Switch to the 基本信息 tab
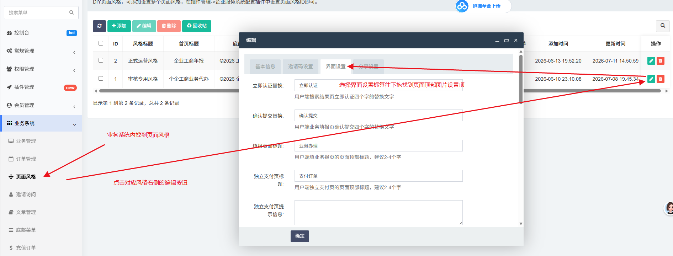 click(x=265, y=66)
